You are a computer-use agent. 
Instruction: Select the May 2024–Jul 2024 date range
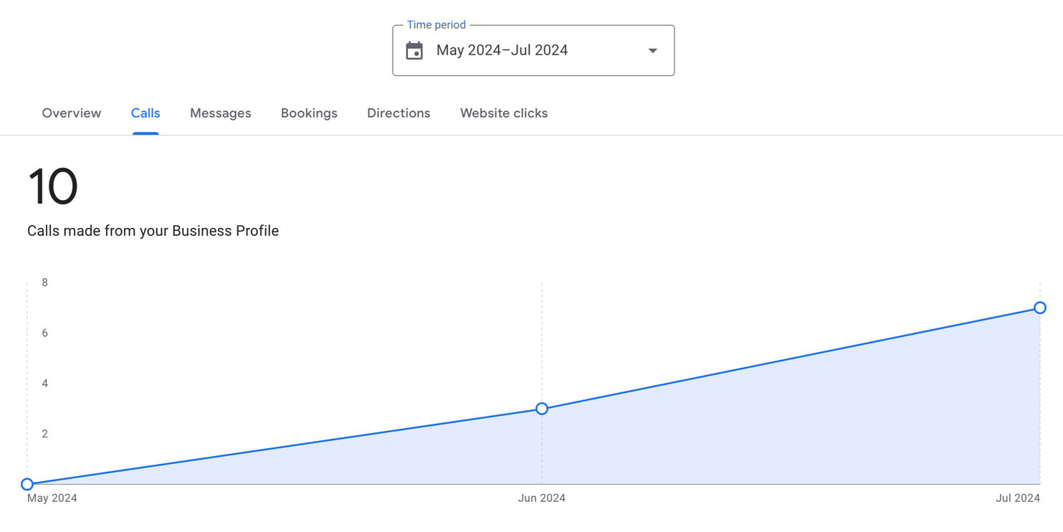point(502,50)
